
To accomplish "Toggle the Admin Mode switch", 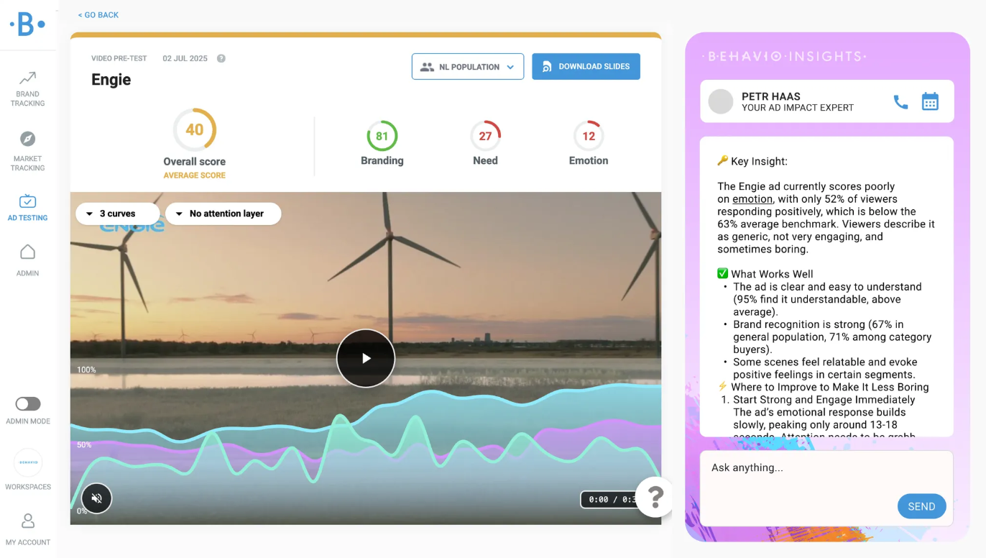I will [x=28, y=404].
